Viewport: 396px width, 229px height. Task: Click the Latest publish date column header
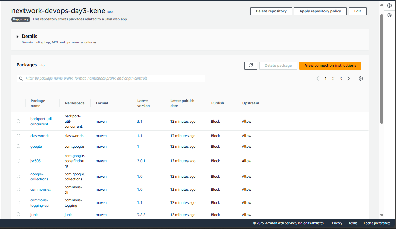[182, 103]
